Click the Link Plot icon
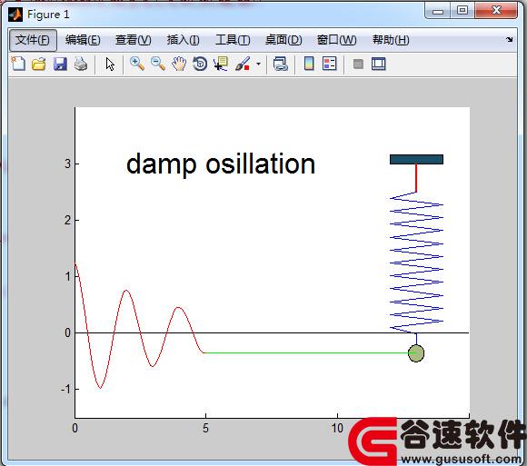Screen dimensions: 527x466 pyautogui.click(x=280, y=64)
